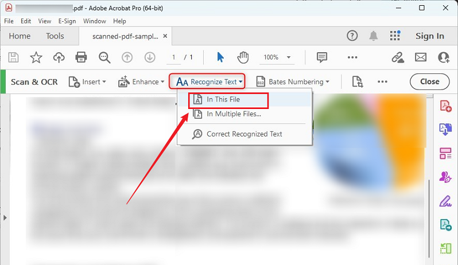This screenshot has width=458, height=265.
Task: Go to previous page arrow
Action: [127, 57]
